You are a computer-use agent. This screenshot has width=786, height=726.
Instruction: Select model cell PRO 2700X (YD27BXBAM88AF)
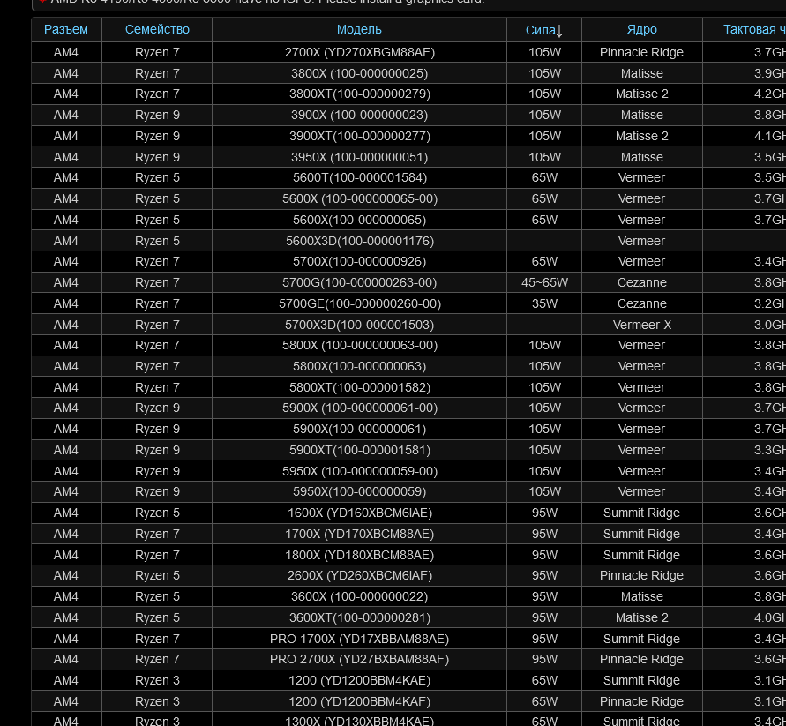coord(359,659)
